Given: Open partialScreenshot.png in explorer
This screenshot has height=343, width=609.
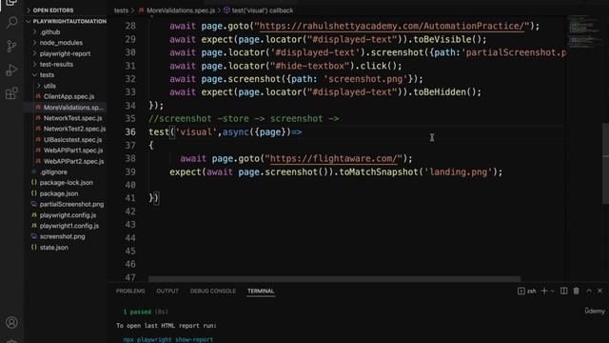Looking at the screenshot, I should tap(71, 204).
